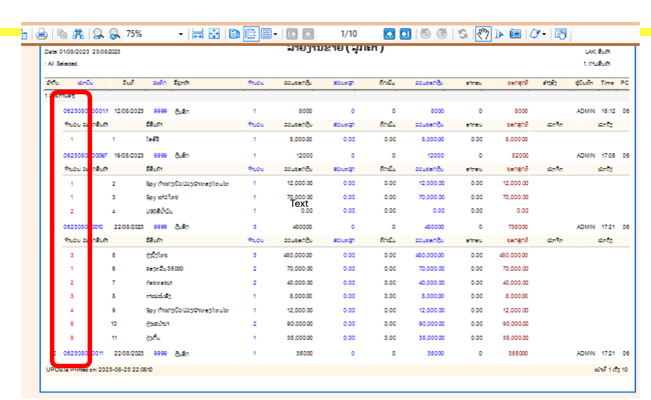This screenshot has height=400, width=651.
Task: Select the total value 355000
Action: pyautogui.click(x=518, y=353)
